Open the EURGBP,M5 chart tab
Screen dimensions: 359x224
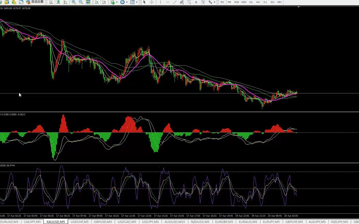(224, 222)
